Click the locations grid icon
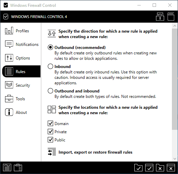178x174 pixels. click(x=52, y=109)
